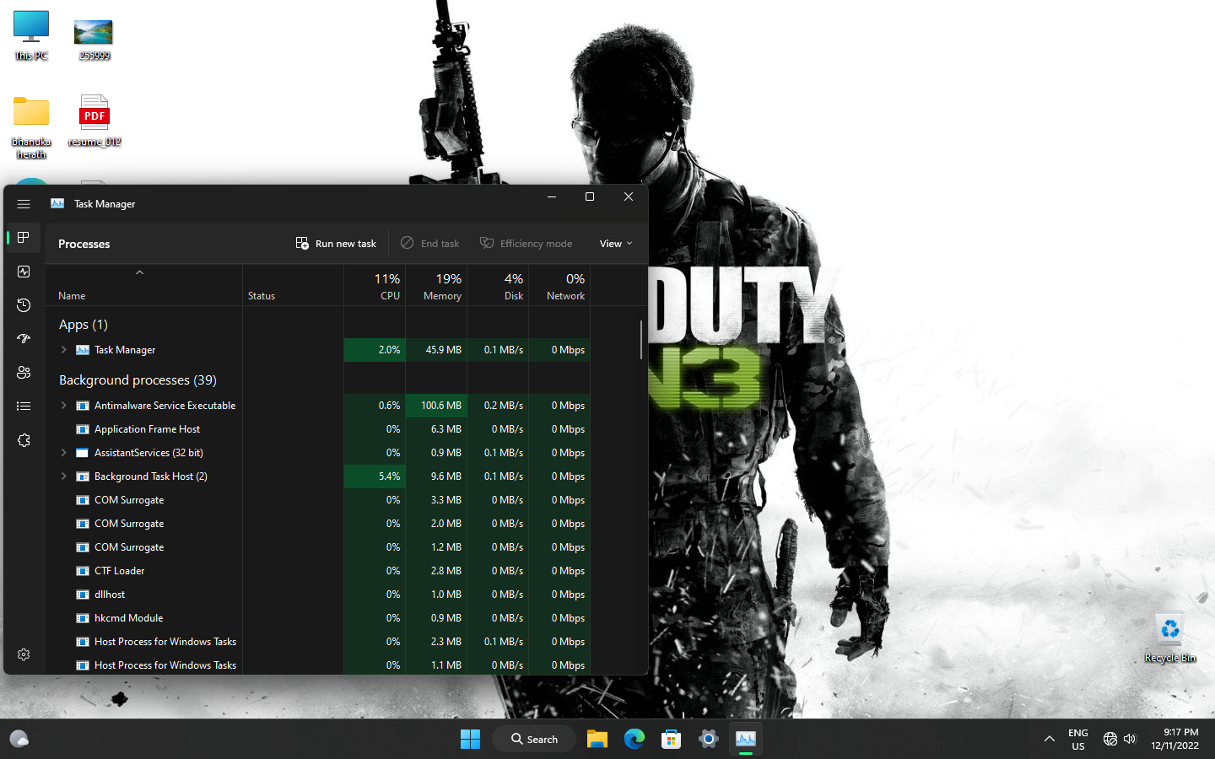
Task: Click the Antimalware Service Executable process icon
Action: pyautogui.click(x=83, y=406)
